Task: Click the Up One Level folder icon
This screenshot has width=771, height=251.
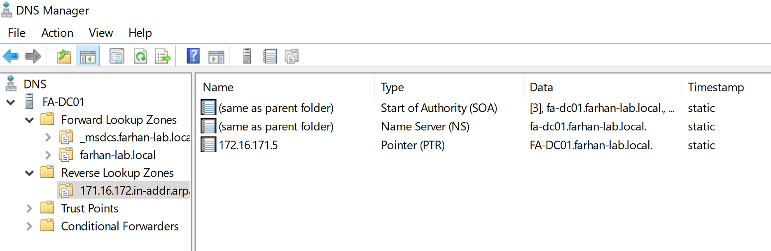Action: (64, 56)
